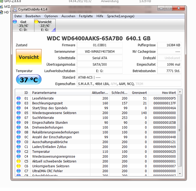The image size is (196, 191).
Task: Click the HD item icon in the background window
Action: [1, 12]
